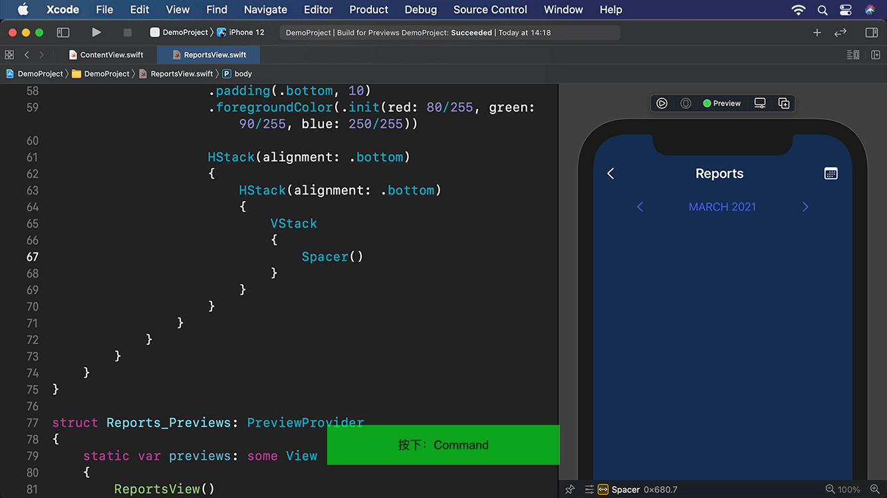This screenshot has height=498, width=887.
Task: Click the build status activity bar
Action: (450, 33)
